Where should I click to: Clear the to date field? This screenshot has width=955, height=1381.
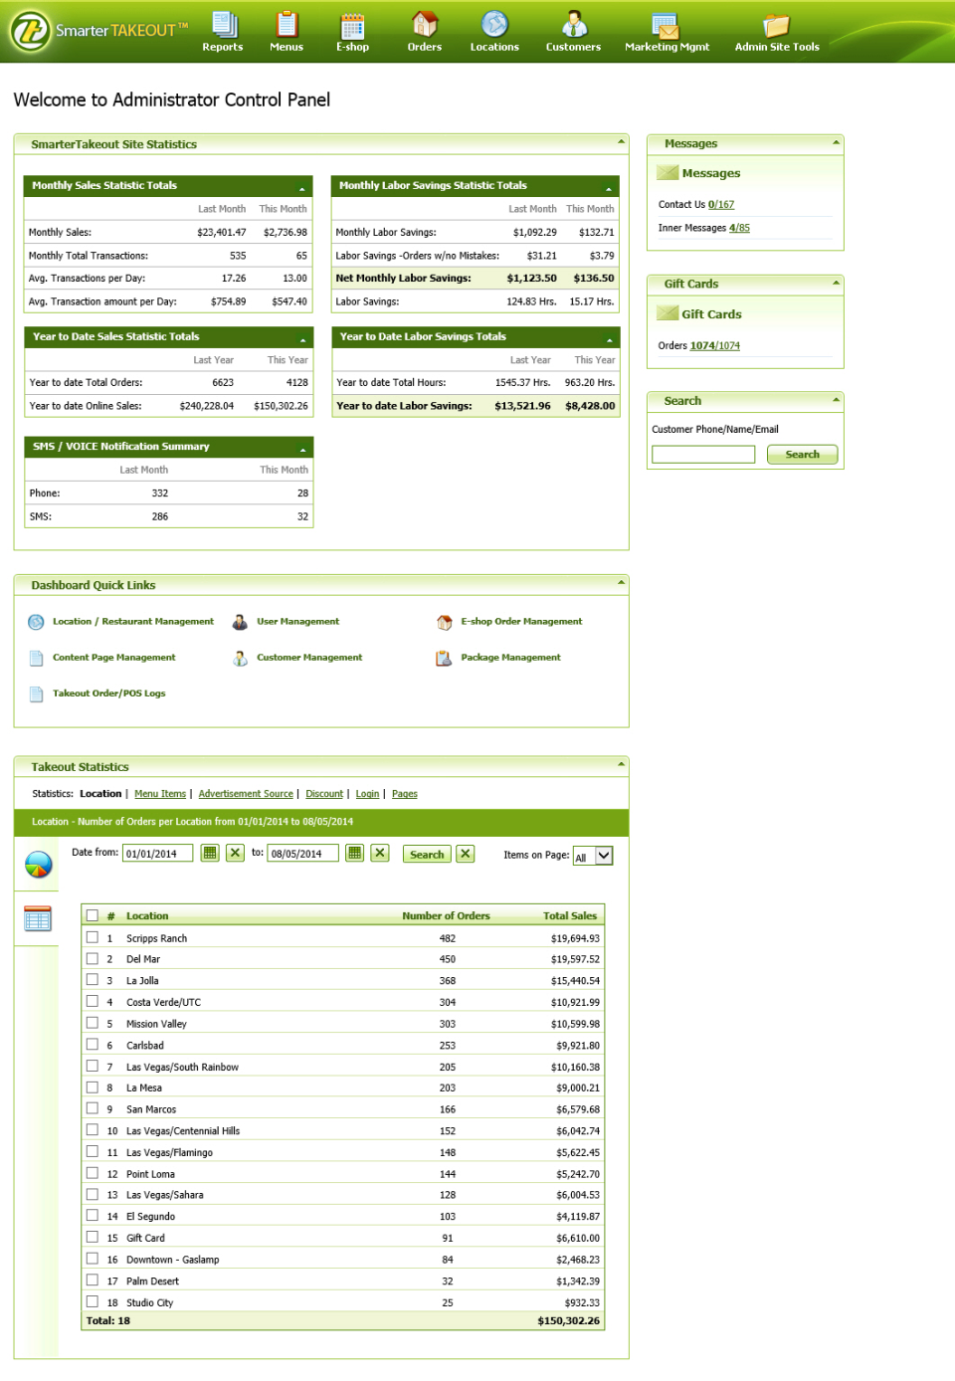tap(380, 853)
